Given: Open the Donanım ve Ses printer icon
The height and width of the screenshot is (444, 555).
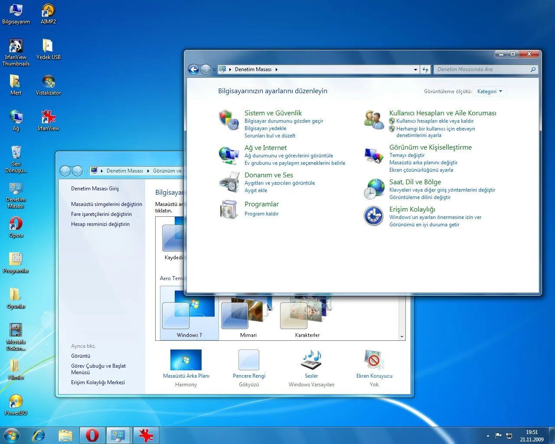Looking at the screenshot, I should 229,182.
